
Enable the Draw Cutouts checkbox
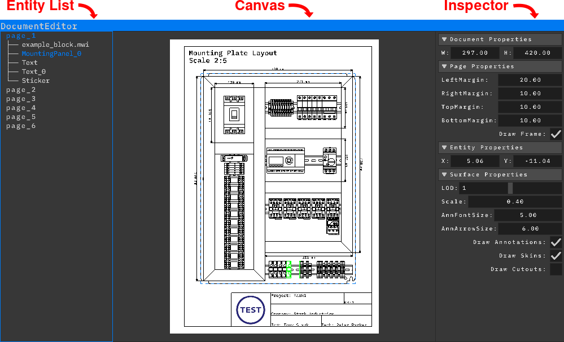[556, 269]
